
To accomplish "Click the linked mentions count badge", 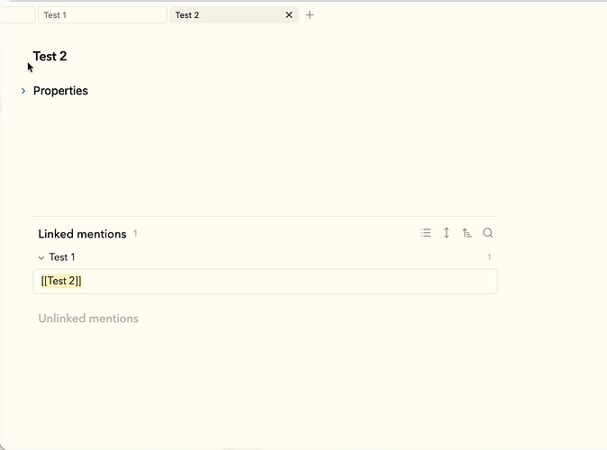I will [x=135, y=234].
